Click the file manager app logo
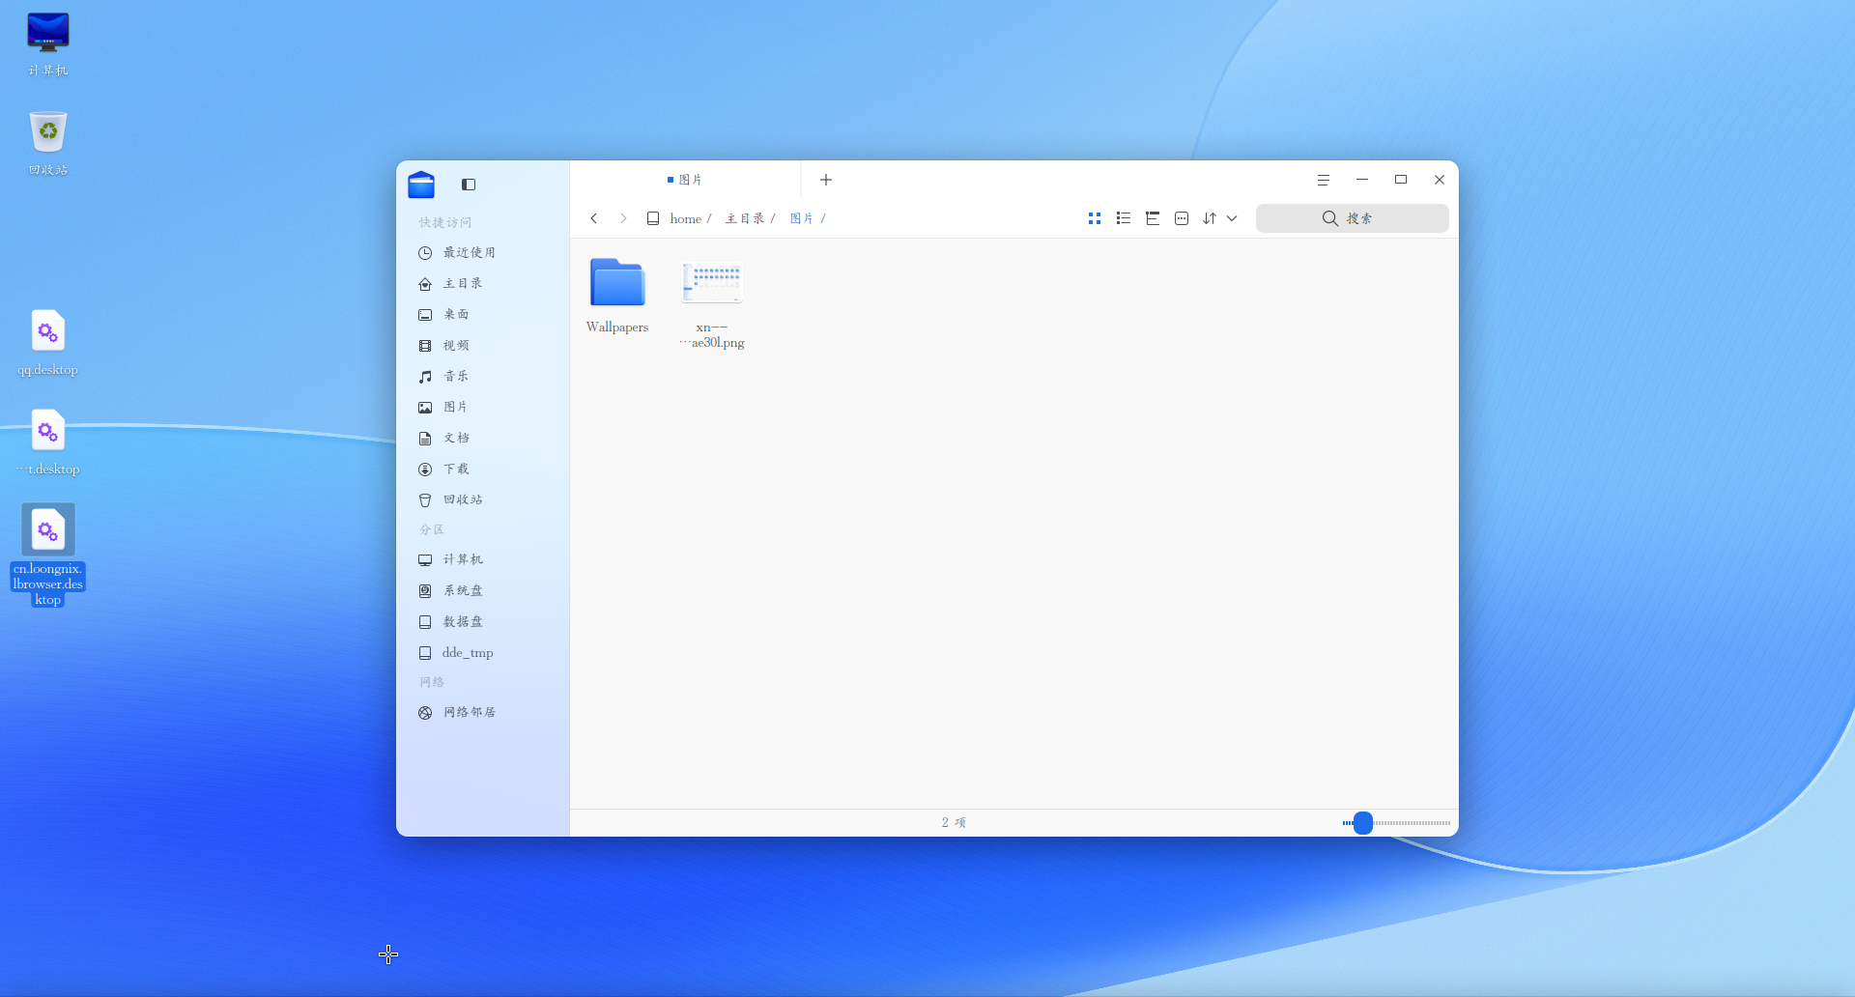The image size is (1855, 997). pos(421,184)
